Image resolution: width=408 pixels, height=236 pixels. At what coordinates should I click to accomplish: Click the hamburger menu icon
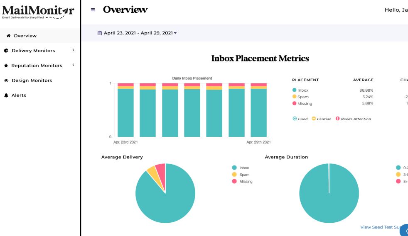tap(93, 10)
